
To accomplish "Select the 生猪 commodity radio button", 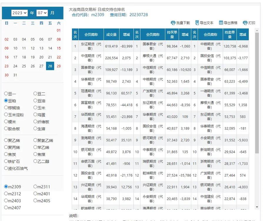I will point(35,129).
